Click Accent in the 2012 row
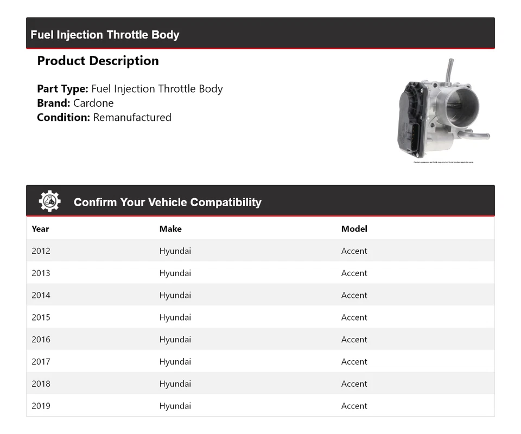The height and width of the screenshot is (434, 521). 354,251
